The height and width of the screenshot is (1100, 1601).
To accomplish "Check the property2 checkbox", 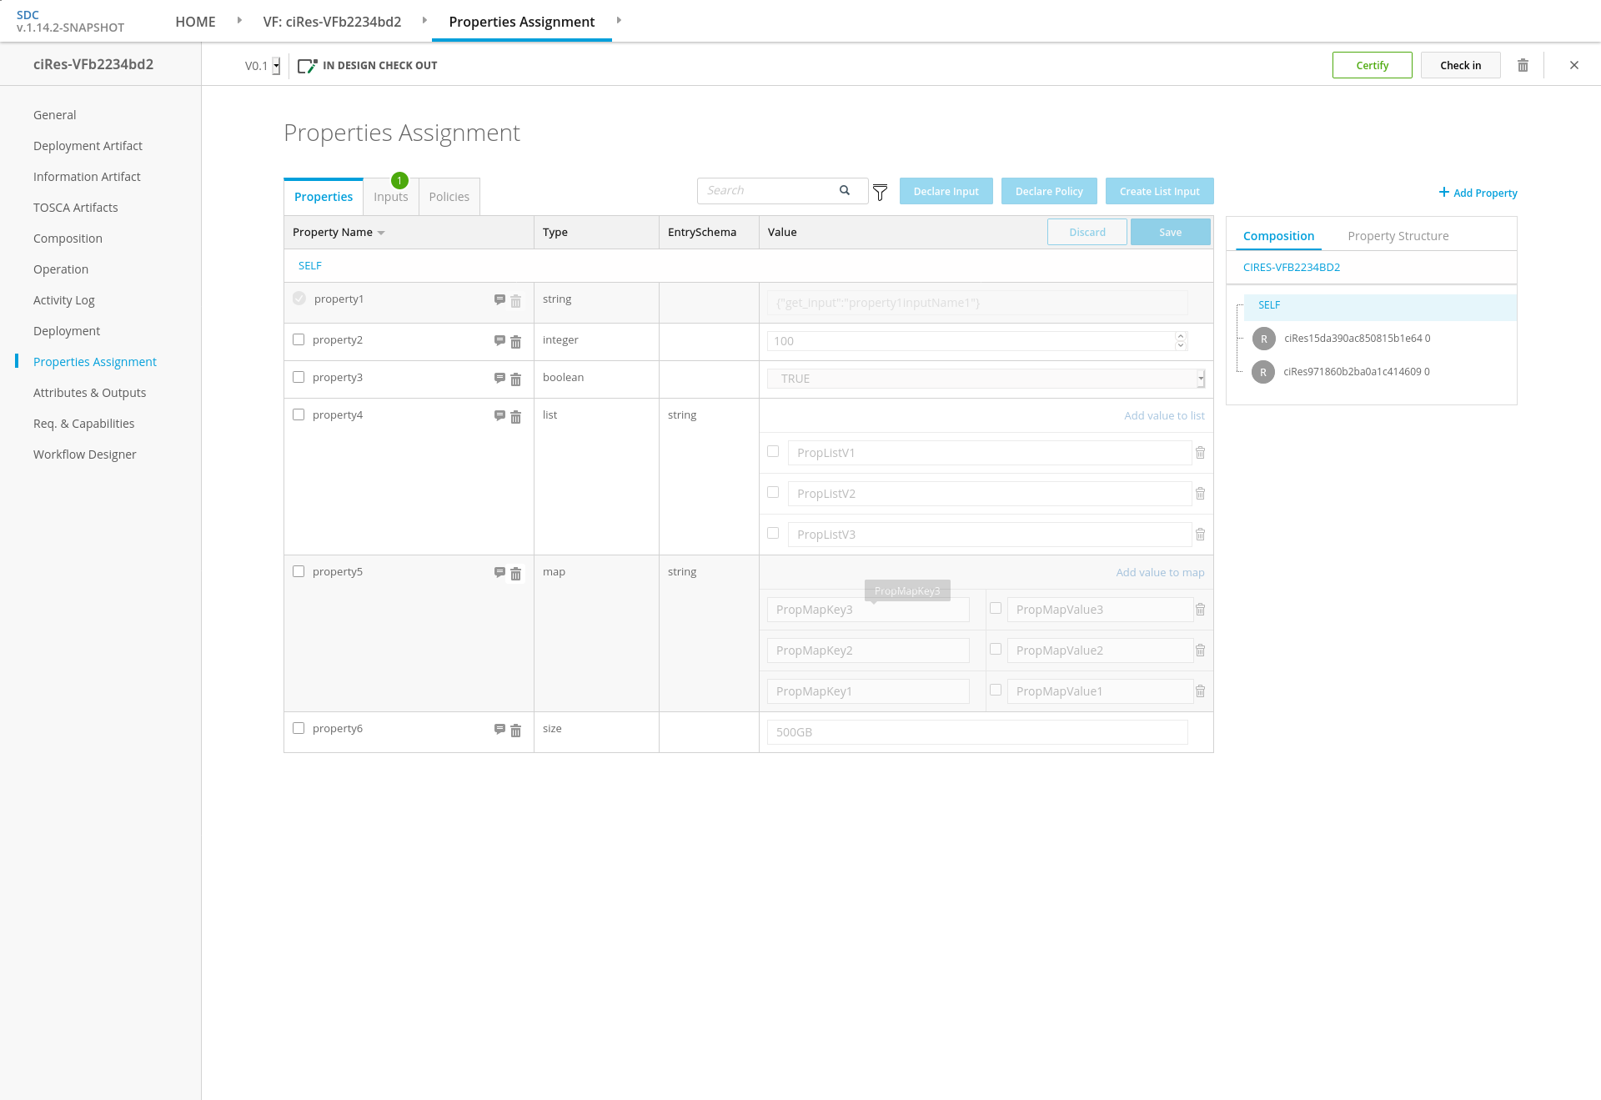I will pyautogui.click(x=299, y=339).
